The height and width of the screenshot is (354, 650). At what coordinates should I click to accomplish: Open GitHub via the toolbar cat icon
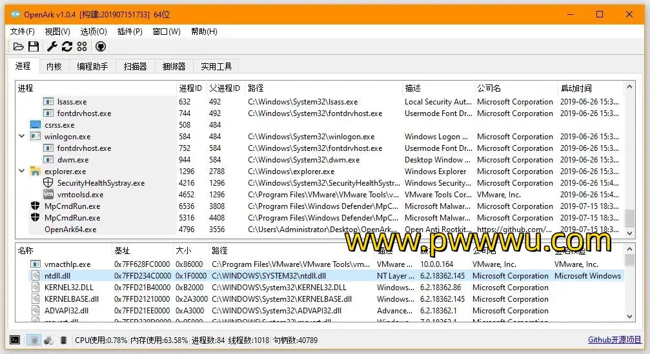click(x=101, y=46)
